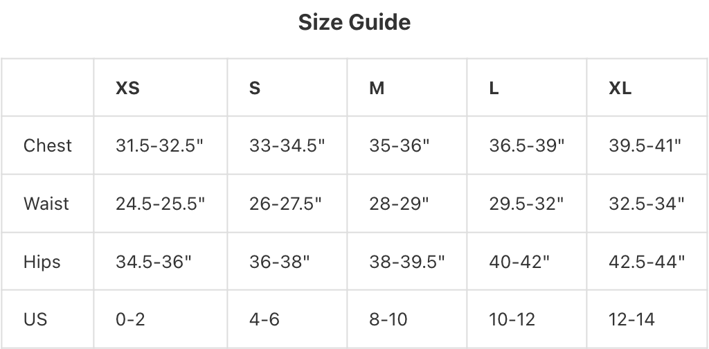Image resolution: width=709 pixels, height=349 pixels.
Task: Click the US row label
Action: click(x=35, y=319)
